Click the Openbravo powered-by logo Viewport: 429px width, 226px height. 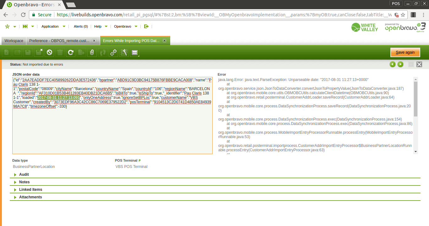[405, 27]
